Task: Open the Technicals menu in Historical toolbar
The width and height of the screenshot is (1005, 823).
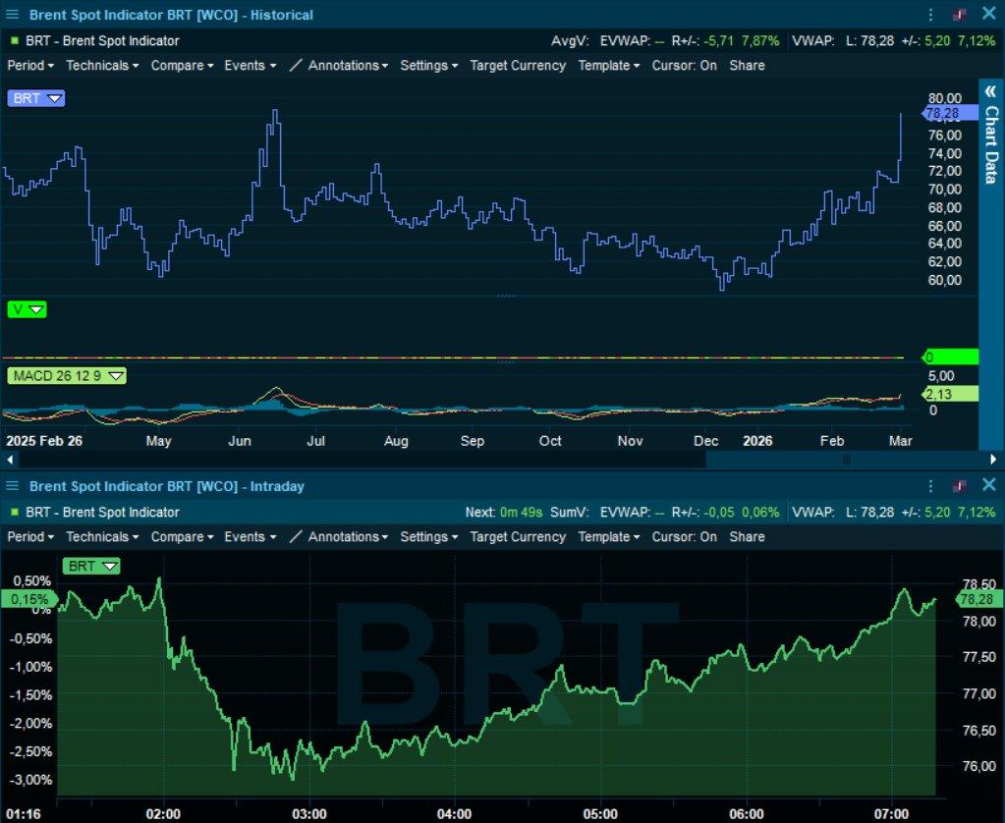Action: coord(102,66)
